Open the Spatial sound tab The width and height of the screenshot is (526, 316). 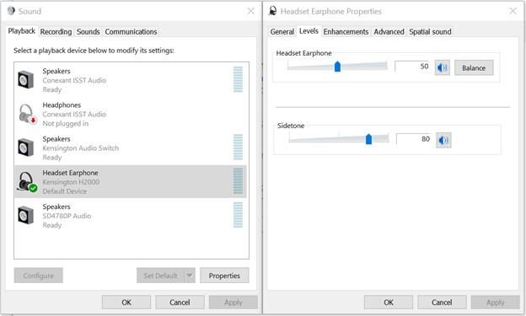(430, 31)
